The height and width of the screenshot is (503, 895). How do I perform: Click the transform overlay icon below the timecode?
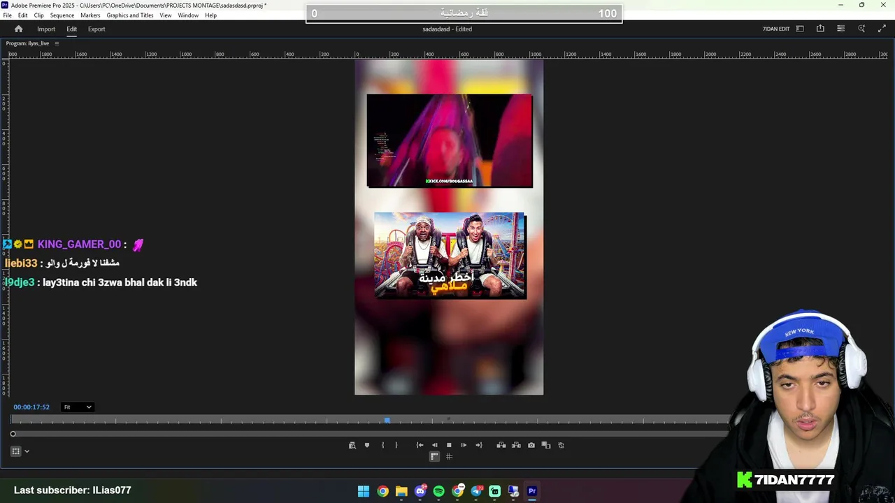[15, 451]
